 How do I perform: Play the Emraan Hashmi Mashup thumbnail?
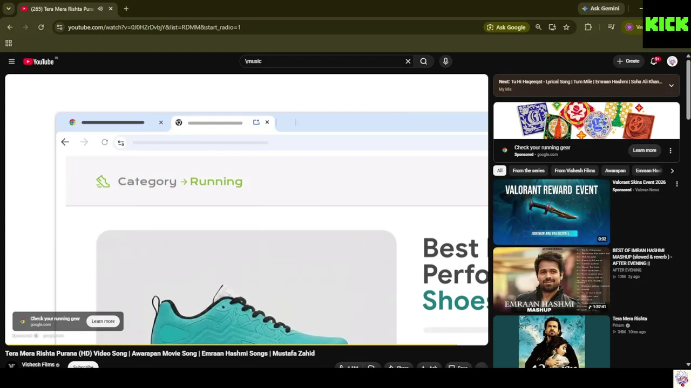pos(551,280)
